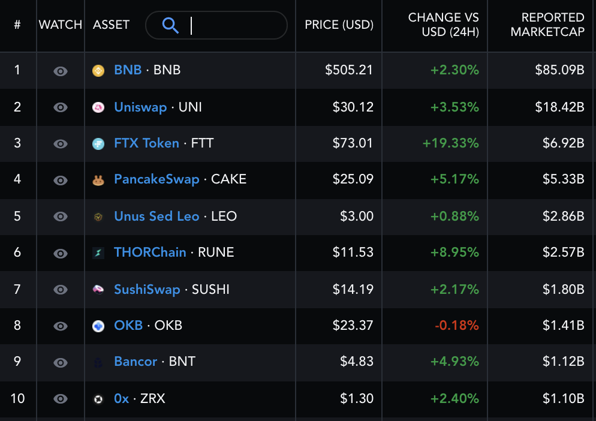Toggle watch eye for Unus Sed Leo
Viewport: 596px width, 421px height.
(x=61, y=216)
